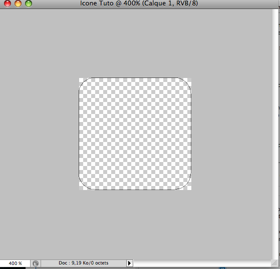Image resolution: width=280 pixels, height=269 pixels.
Task: Click the canvas bottom-right corner outside selection
Action: [x=190, y=188]
